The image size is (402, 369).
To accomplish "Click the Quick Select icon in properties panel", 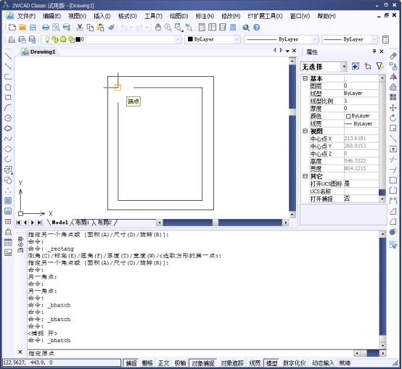I will [380, 66].
